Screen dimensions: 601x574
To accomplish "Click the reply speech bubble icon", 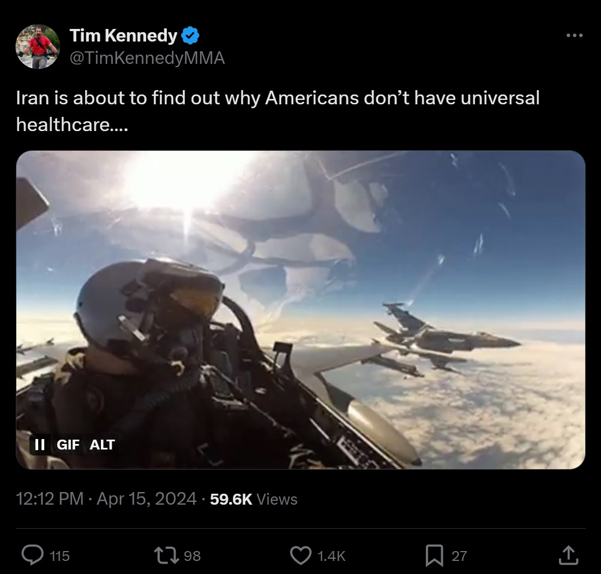I will tap(33, 555).
